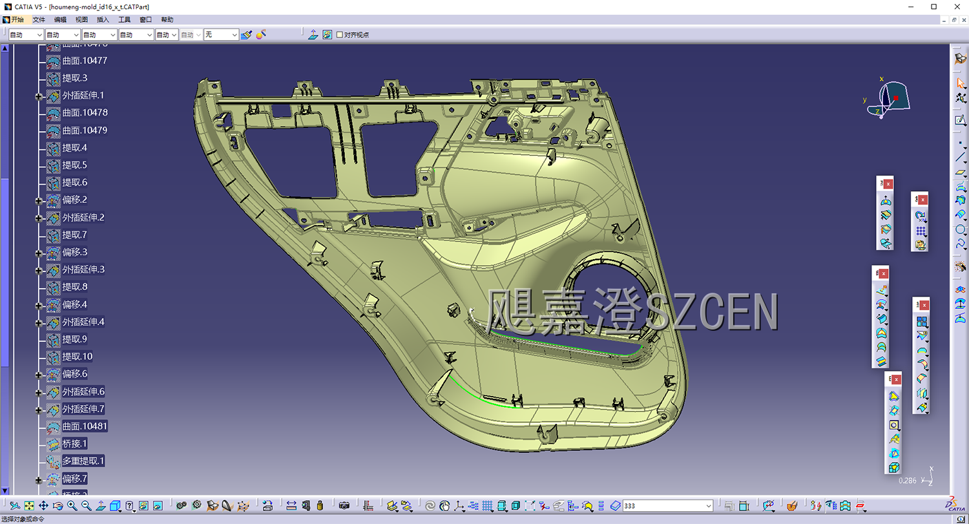Viewport: 969px width, 524px height.
Task: Open the 工具 menu
Action: [125, 20]
